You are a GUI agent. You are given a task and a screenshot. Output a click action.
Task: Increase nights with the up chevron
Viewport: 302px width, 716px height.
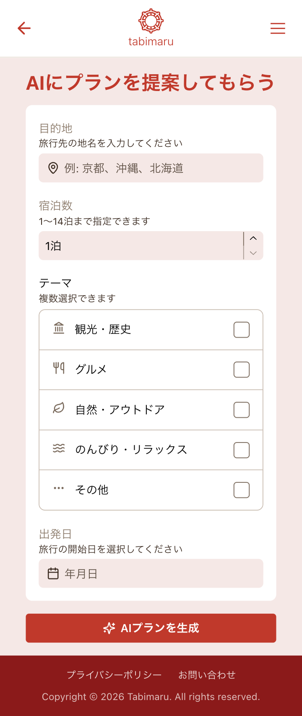tap(253, 238)
